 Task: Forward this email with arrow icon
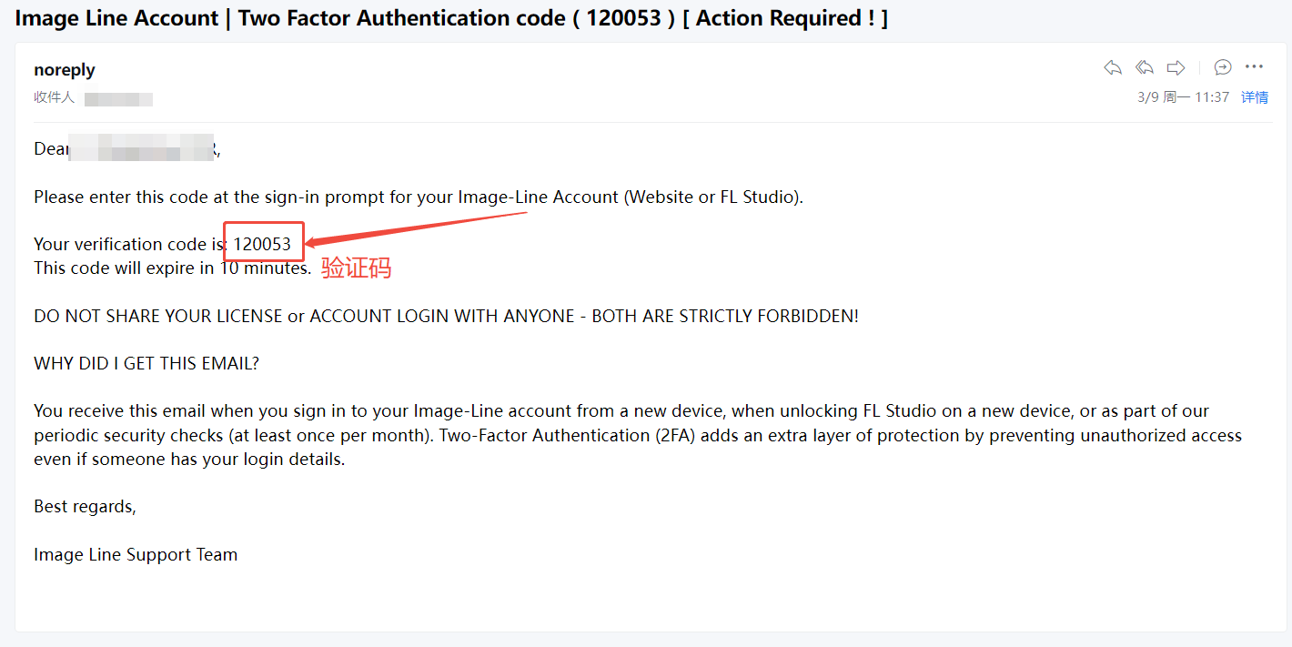(1176, 67)
